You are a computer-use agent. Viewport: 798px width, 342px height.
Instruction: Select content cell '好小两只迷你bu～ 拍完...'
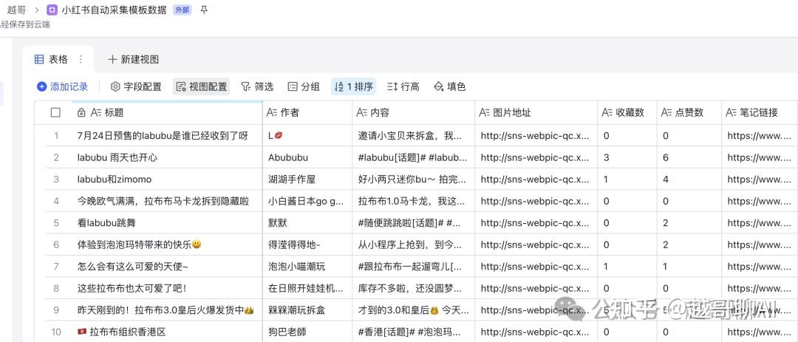414,179
